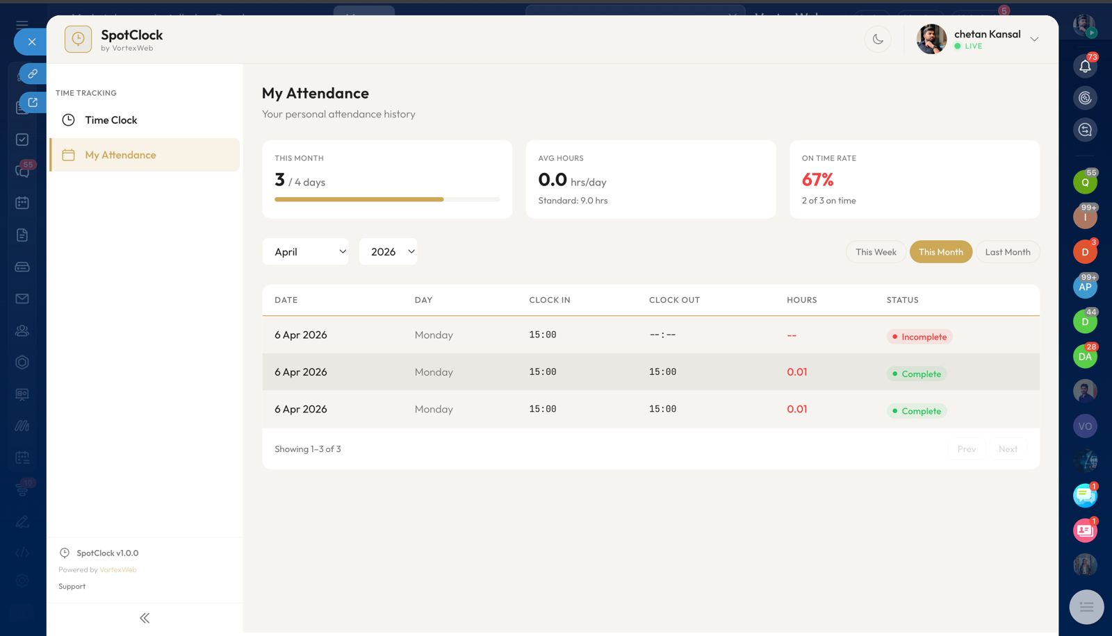Open the calendar icon in left rail

(22, 203)
